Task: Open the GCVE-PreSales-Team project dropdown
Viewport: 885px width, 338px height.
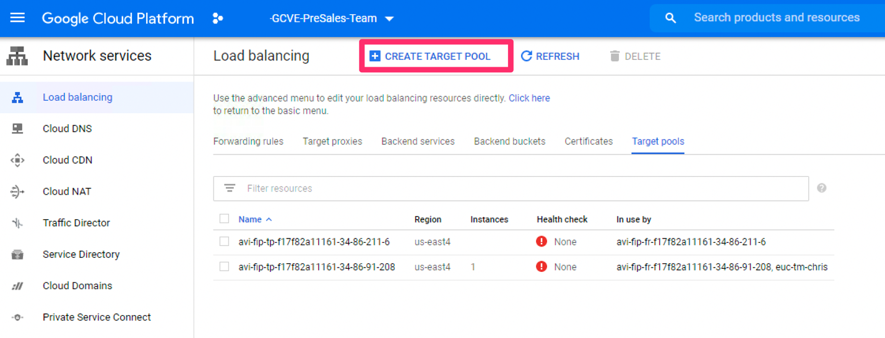Action: click(332, 19)
